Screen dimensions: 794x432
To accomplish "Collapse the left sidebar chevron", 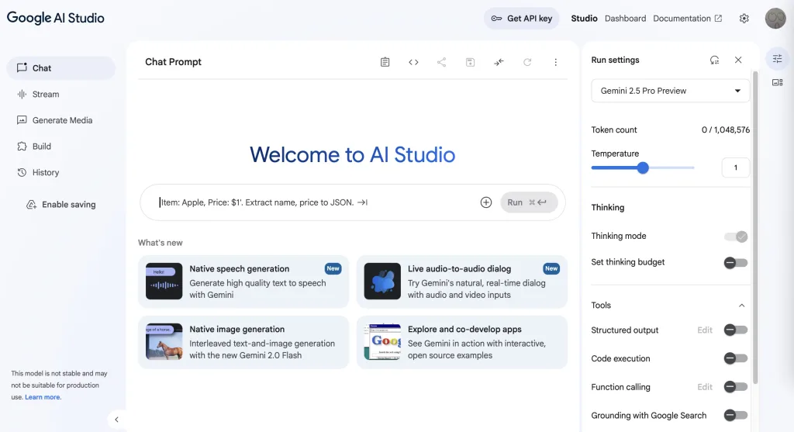I will click(x=116, y=420).
